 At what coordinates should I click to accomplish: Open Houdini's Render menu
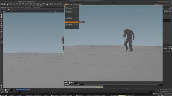pos(6,2)
